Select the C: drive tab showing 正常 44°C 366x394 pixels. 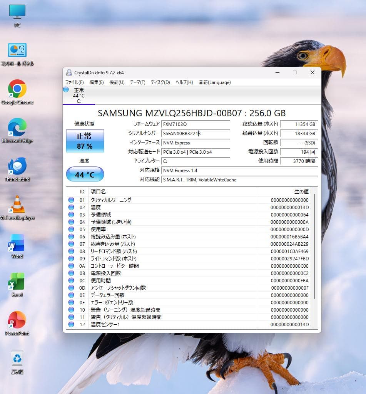coord(79,95)
